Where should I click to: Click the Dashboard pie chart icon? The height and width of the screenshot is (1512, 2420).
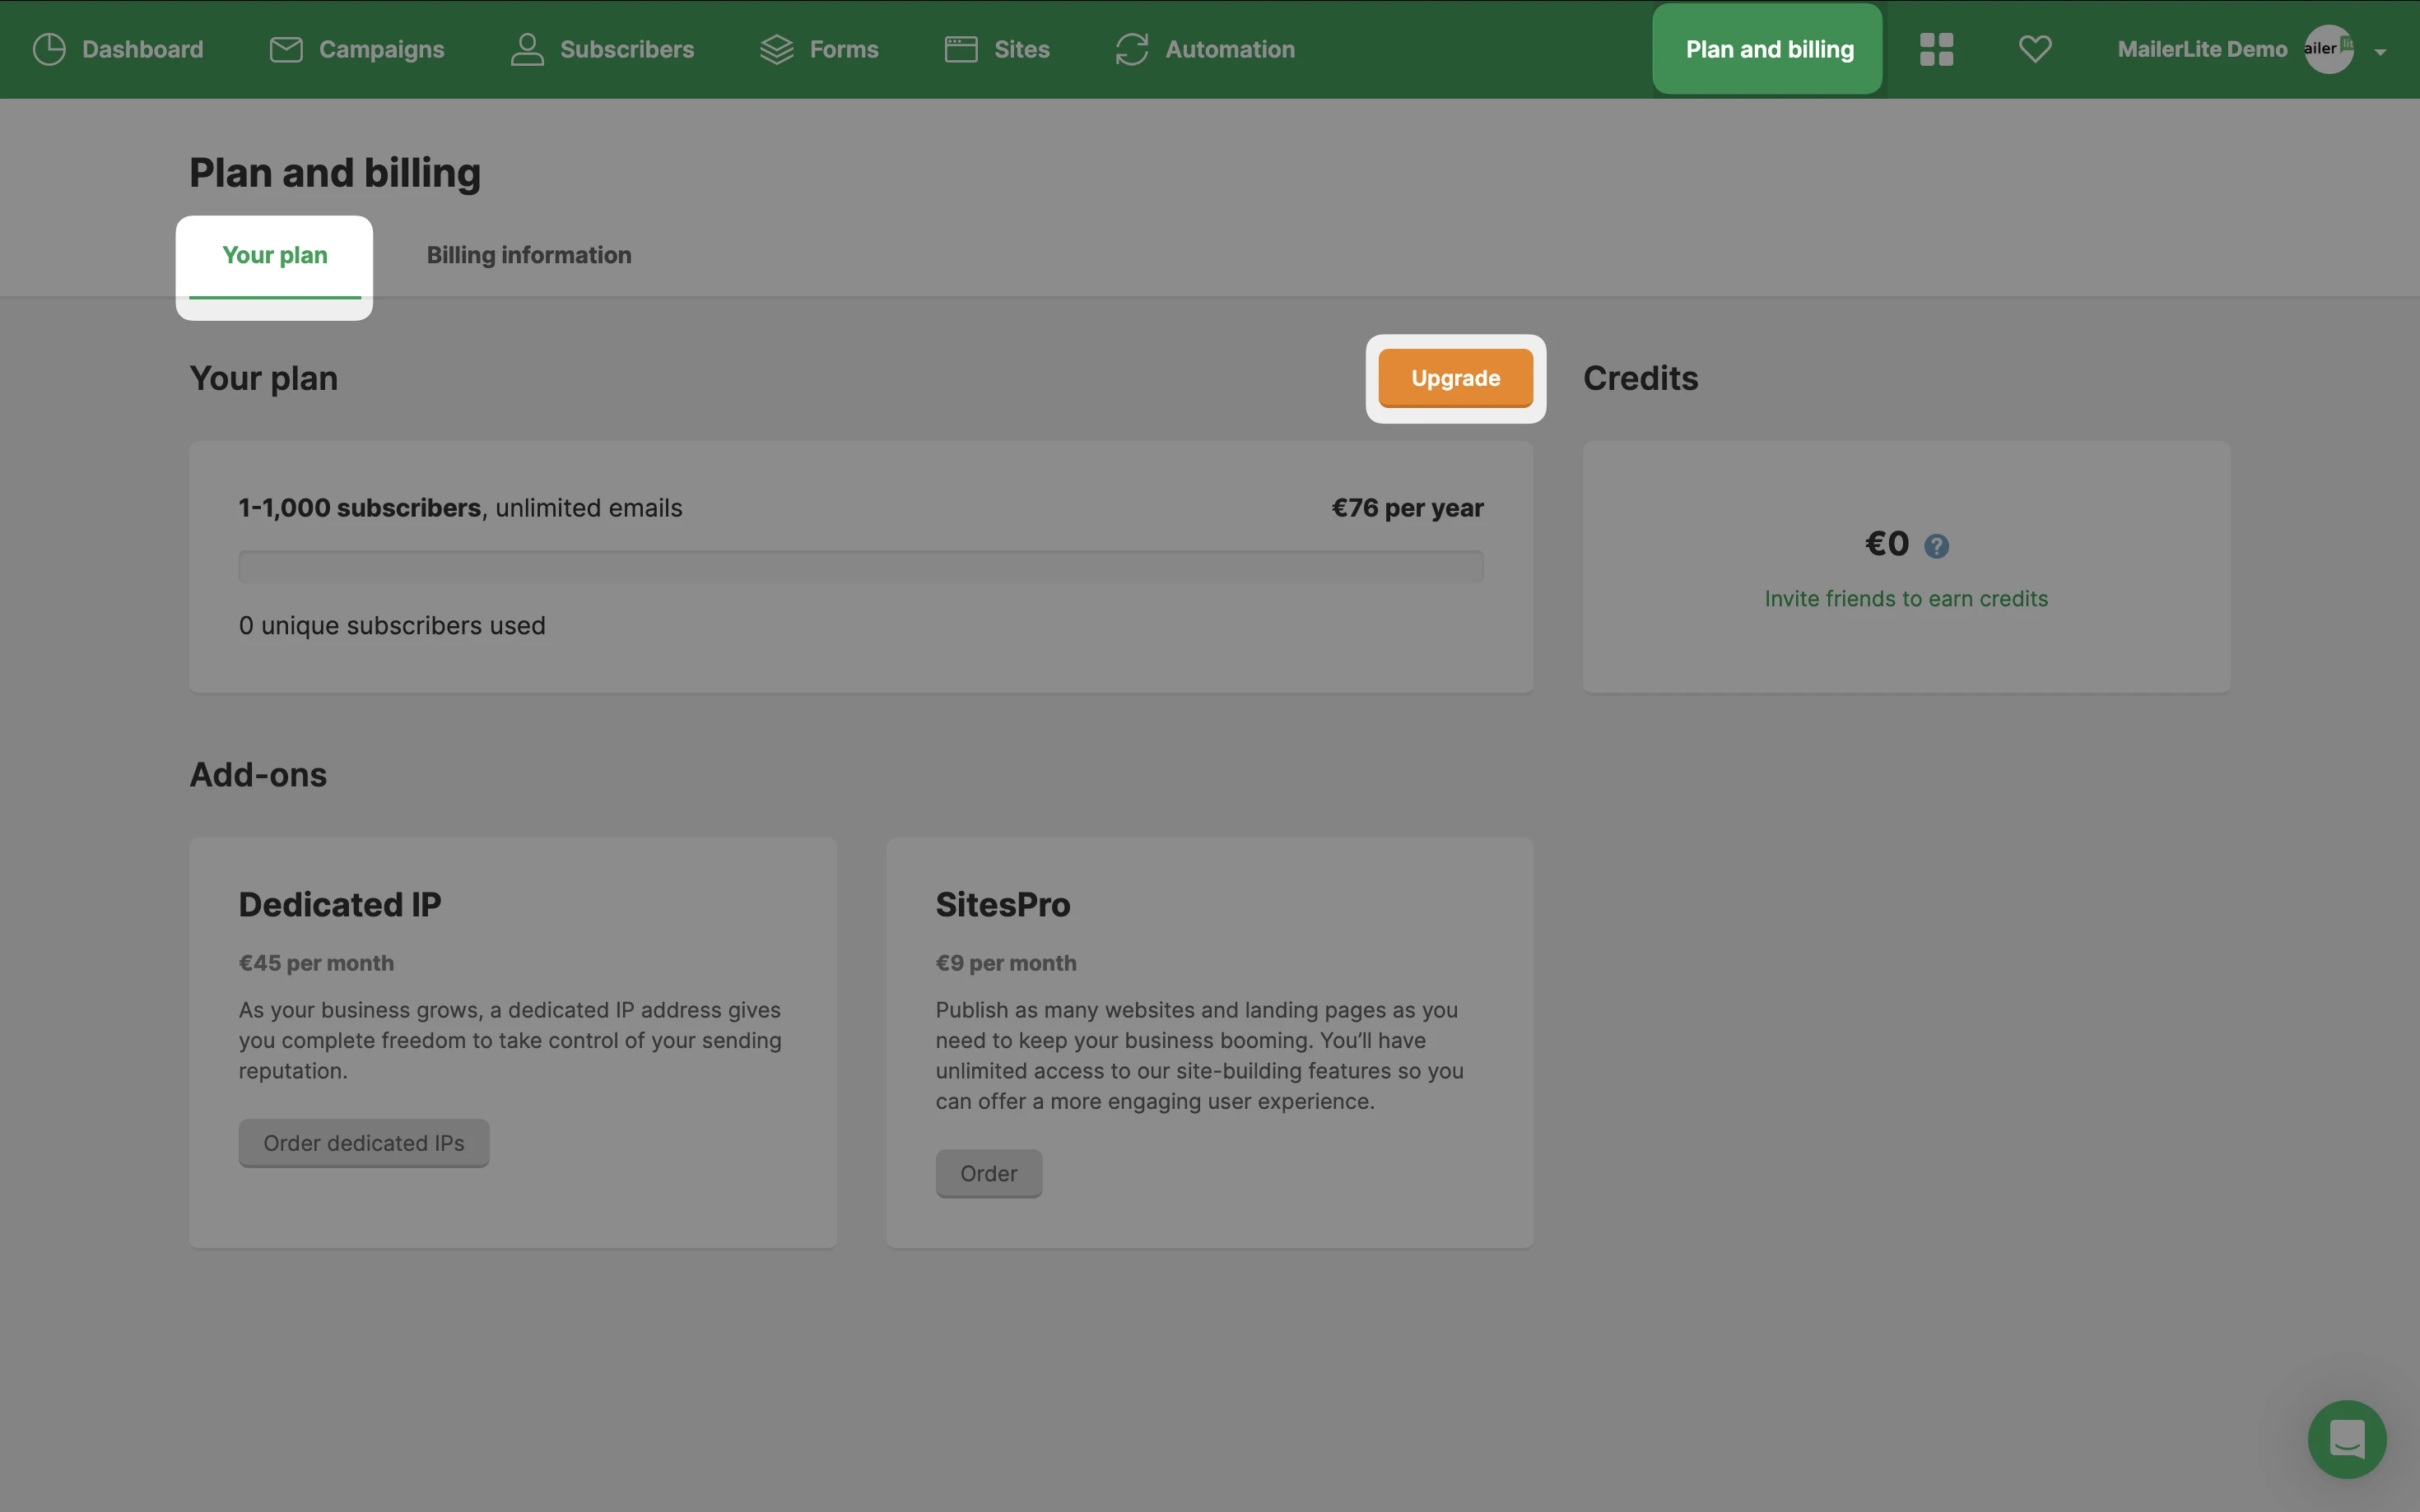pyautogui.click(x=49, y=49)
